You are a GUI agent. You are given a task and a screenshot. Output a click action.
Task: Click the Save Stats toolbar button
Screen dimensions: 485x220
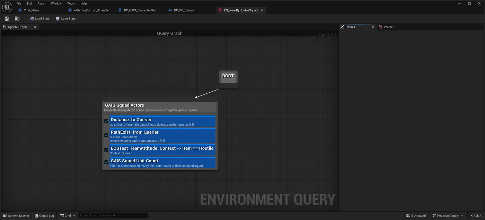point(65,18)
